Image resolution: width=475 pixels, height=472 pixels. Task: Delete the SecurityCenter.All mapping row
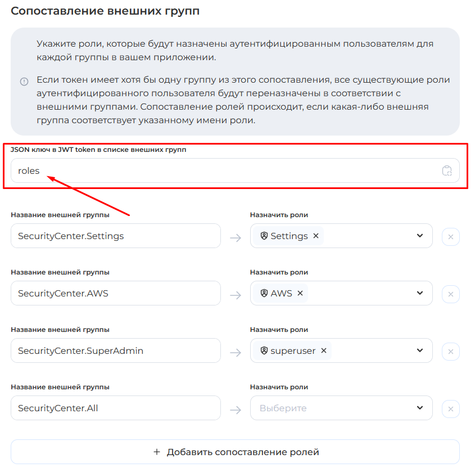pyautogui.click(x=450, y=409)
